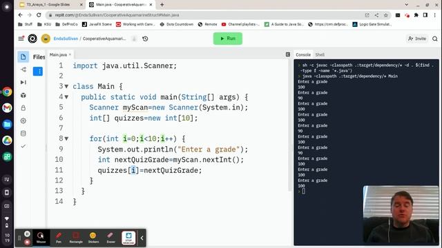Select the Main.java editor tab
The image size is (442, 248).
58,54
